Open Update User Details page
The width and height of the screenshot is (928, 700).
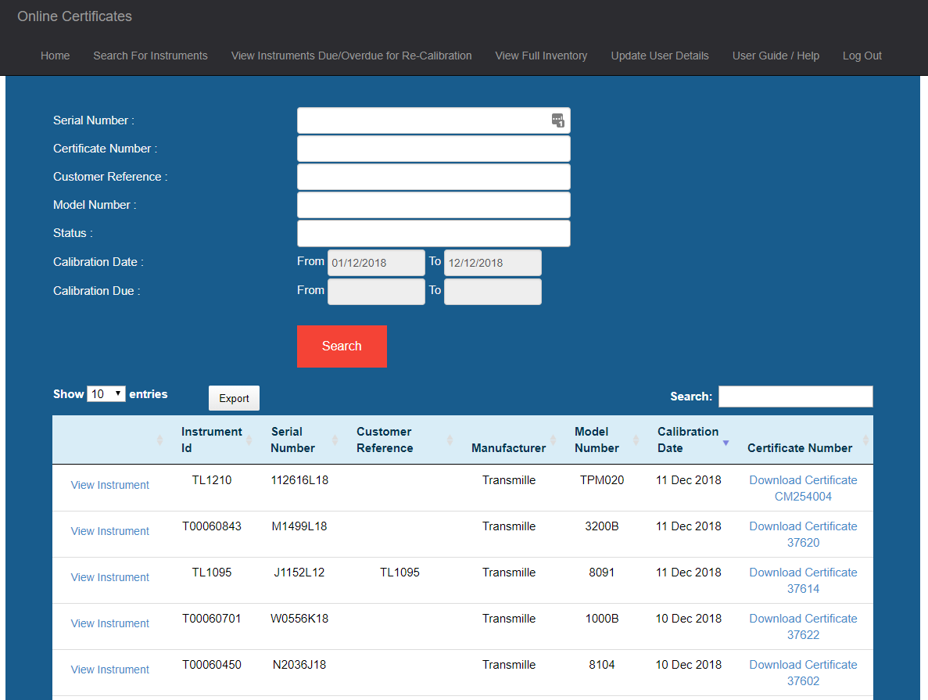pos(660,56)
